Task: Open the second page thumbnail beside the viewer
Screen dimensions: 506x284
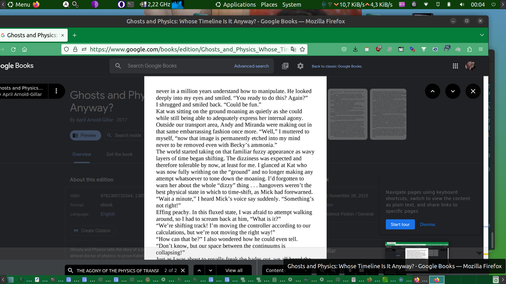Action: tap(388, 114)
